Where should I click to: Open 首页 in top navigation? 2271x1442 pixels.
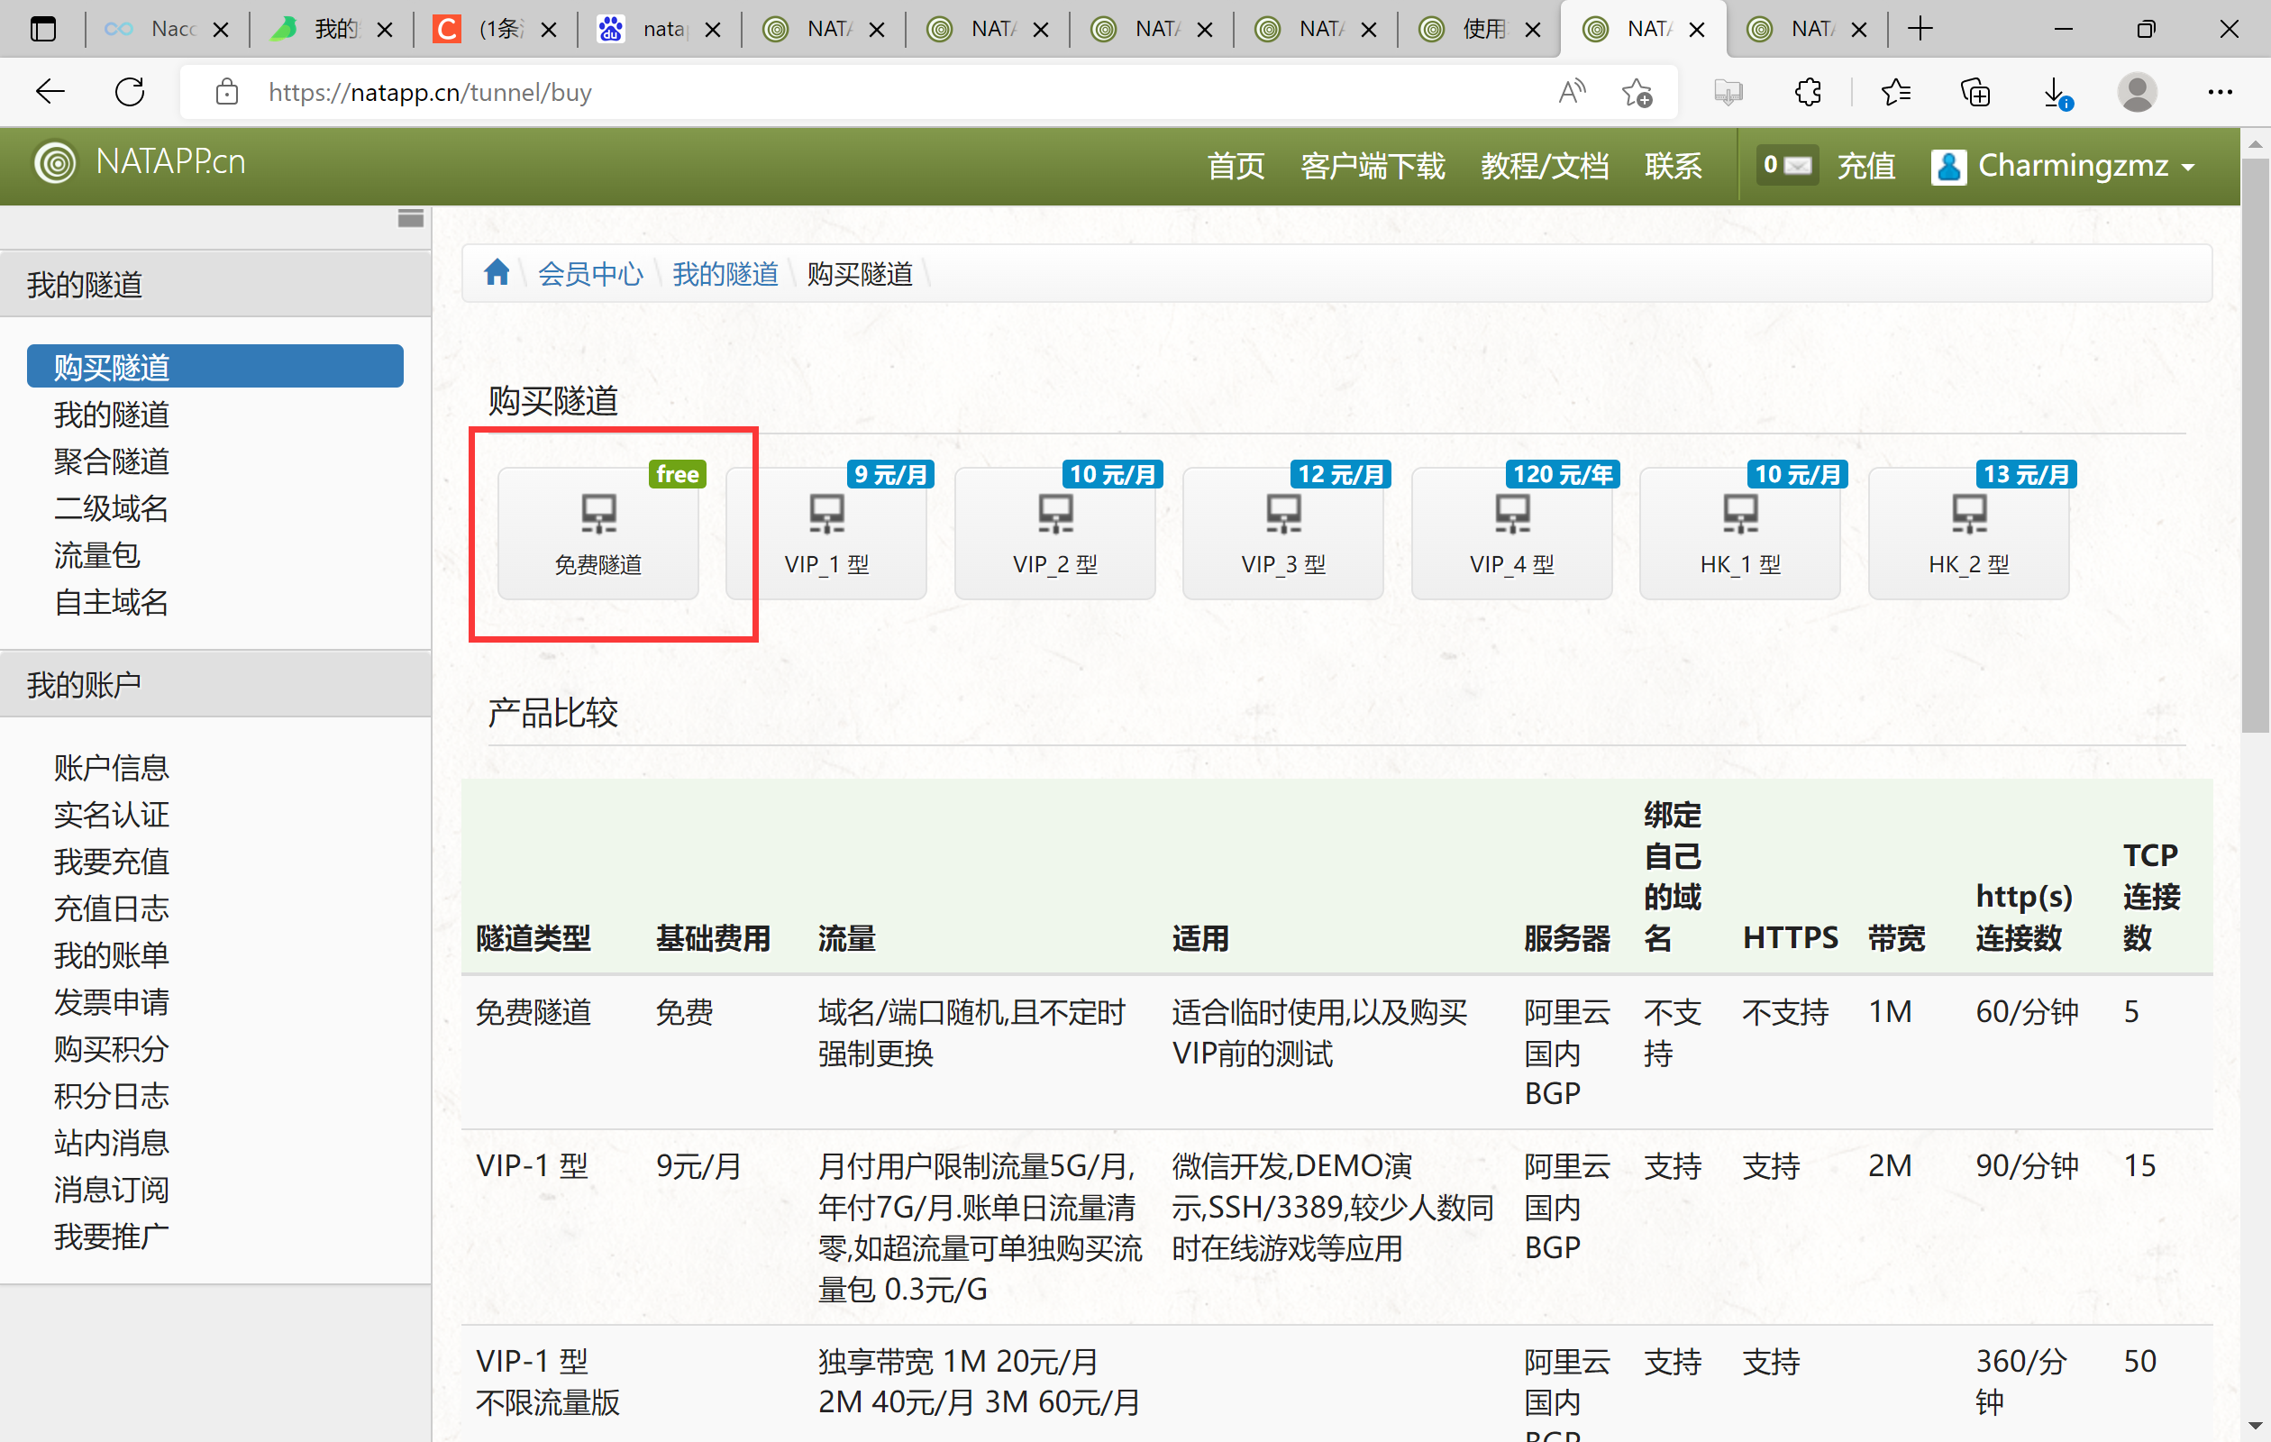pos(1236,166)
